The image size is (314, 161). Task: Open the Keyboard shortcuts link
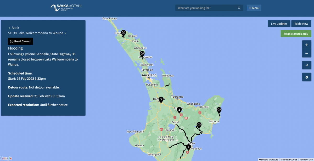[x=268, y=159]
